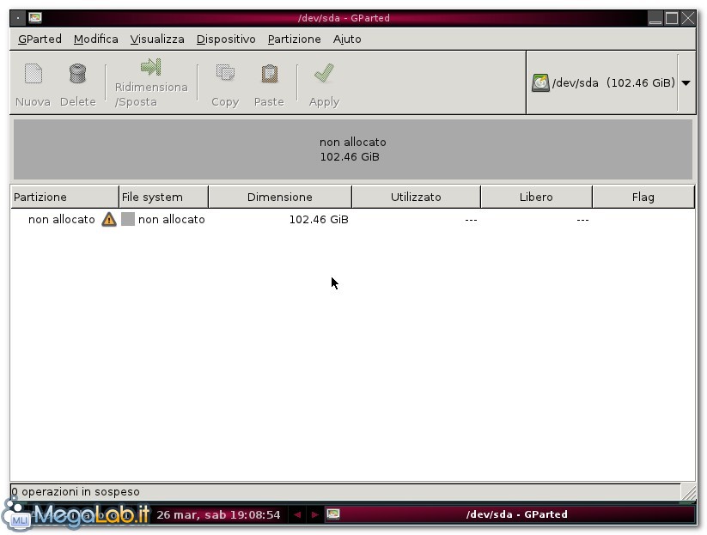Screen dimensions: 707x535
Task: Click the hard disk icon beside /dev/sda
Action: coord(540,83)
